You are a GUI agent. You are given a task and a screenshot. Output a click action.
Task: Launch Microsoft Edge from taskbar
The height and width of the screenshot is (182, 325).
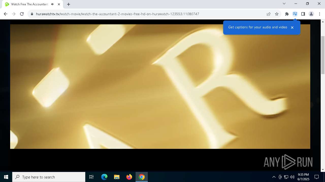point(104,177)
